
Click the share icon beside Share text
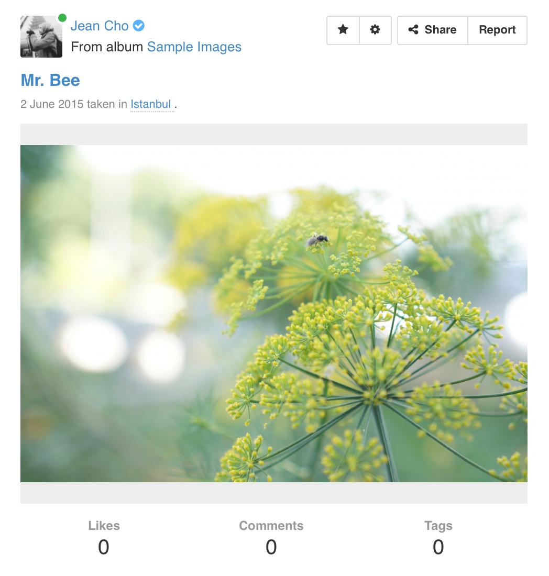pos(413,30)
